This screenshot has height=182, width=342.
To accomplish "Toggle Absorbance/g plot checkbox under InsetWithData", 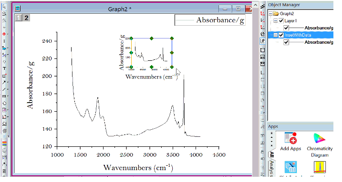I will (x=286, y=42).
